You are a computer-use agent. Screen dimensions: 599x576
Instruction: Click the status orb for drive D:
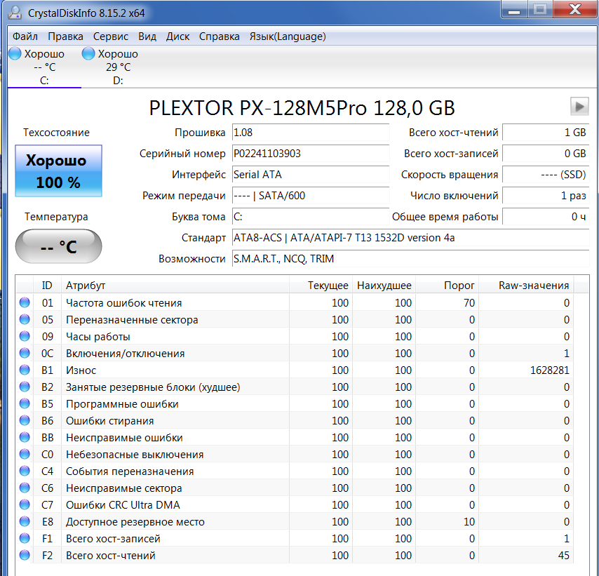[88, 53]
